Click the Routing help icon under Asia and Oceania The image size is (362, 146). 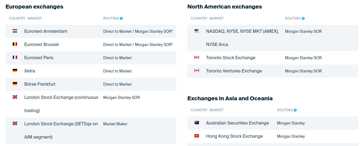tap(295, 110)
